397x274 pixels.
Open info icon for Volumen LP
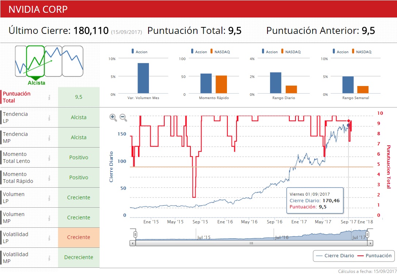click(x=49, y=198)
